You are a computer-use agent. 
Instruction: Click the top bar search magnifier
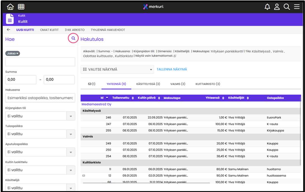[x=287, y=7]
